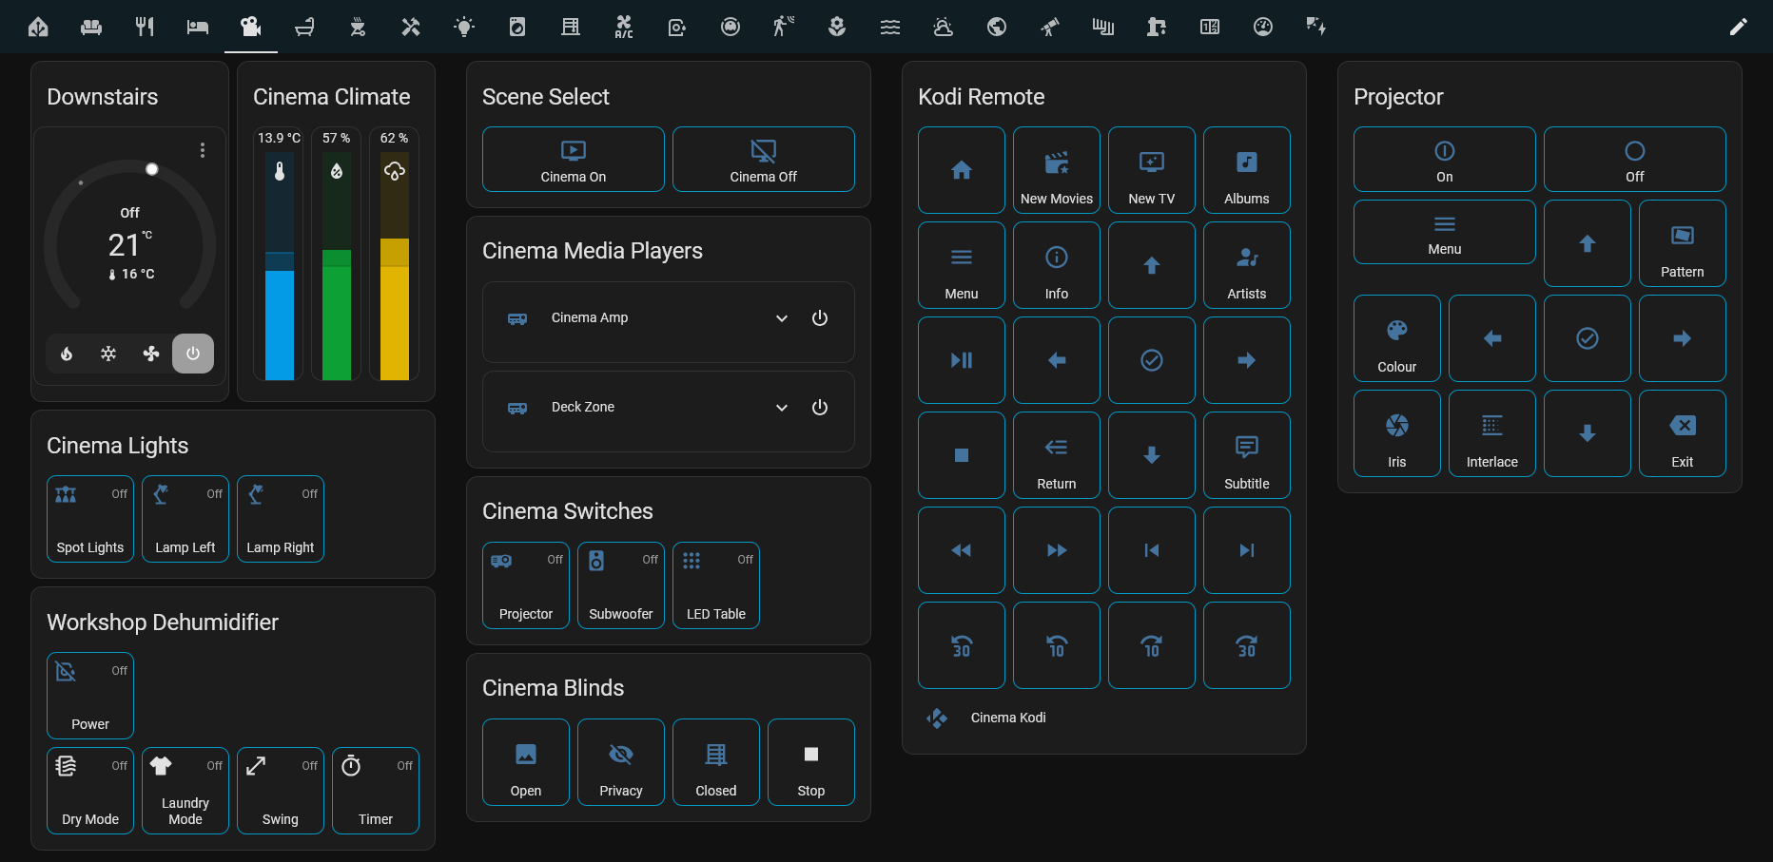This screenshot has height=862, width=1773.
Task: Activate the Cinema On scene
Action: pos(573,160)
